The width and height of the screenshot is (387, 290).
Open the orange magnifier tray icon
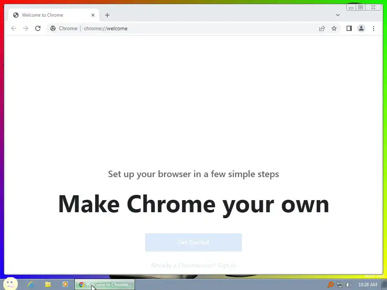click(x=330, y=285)
